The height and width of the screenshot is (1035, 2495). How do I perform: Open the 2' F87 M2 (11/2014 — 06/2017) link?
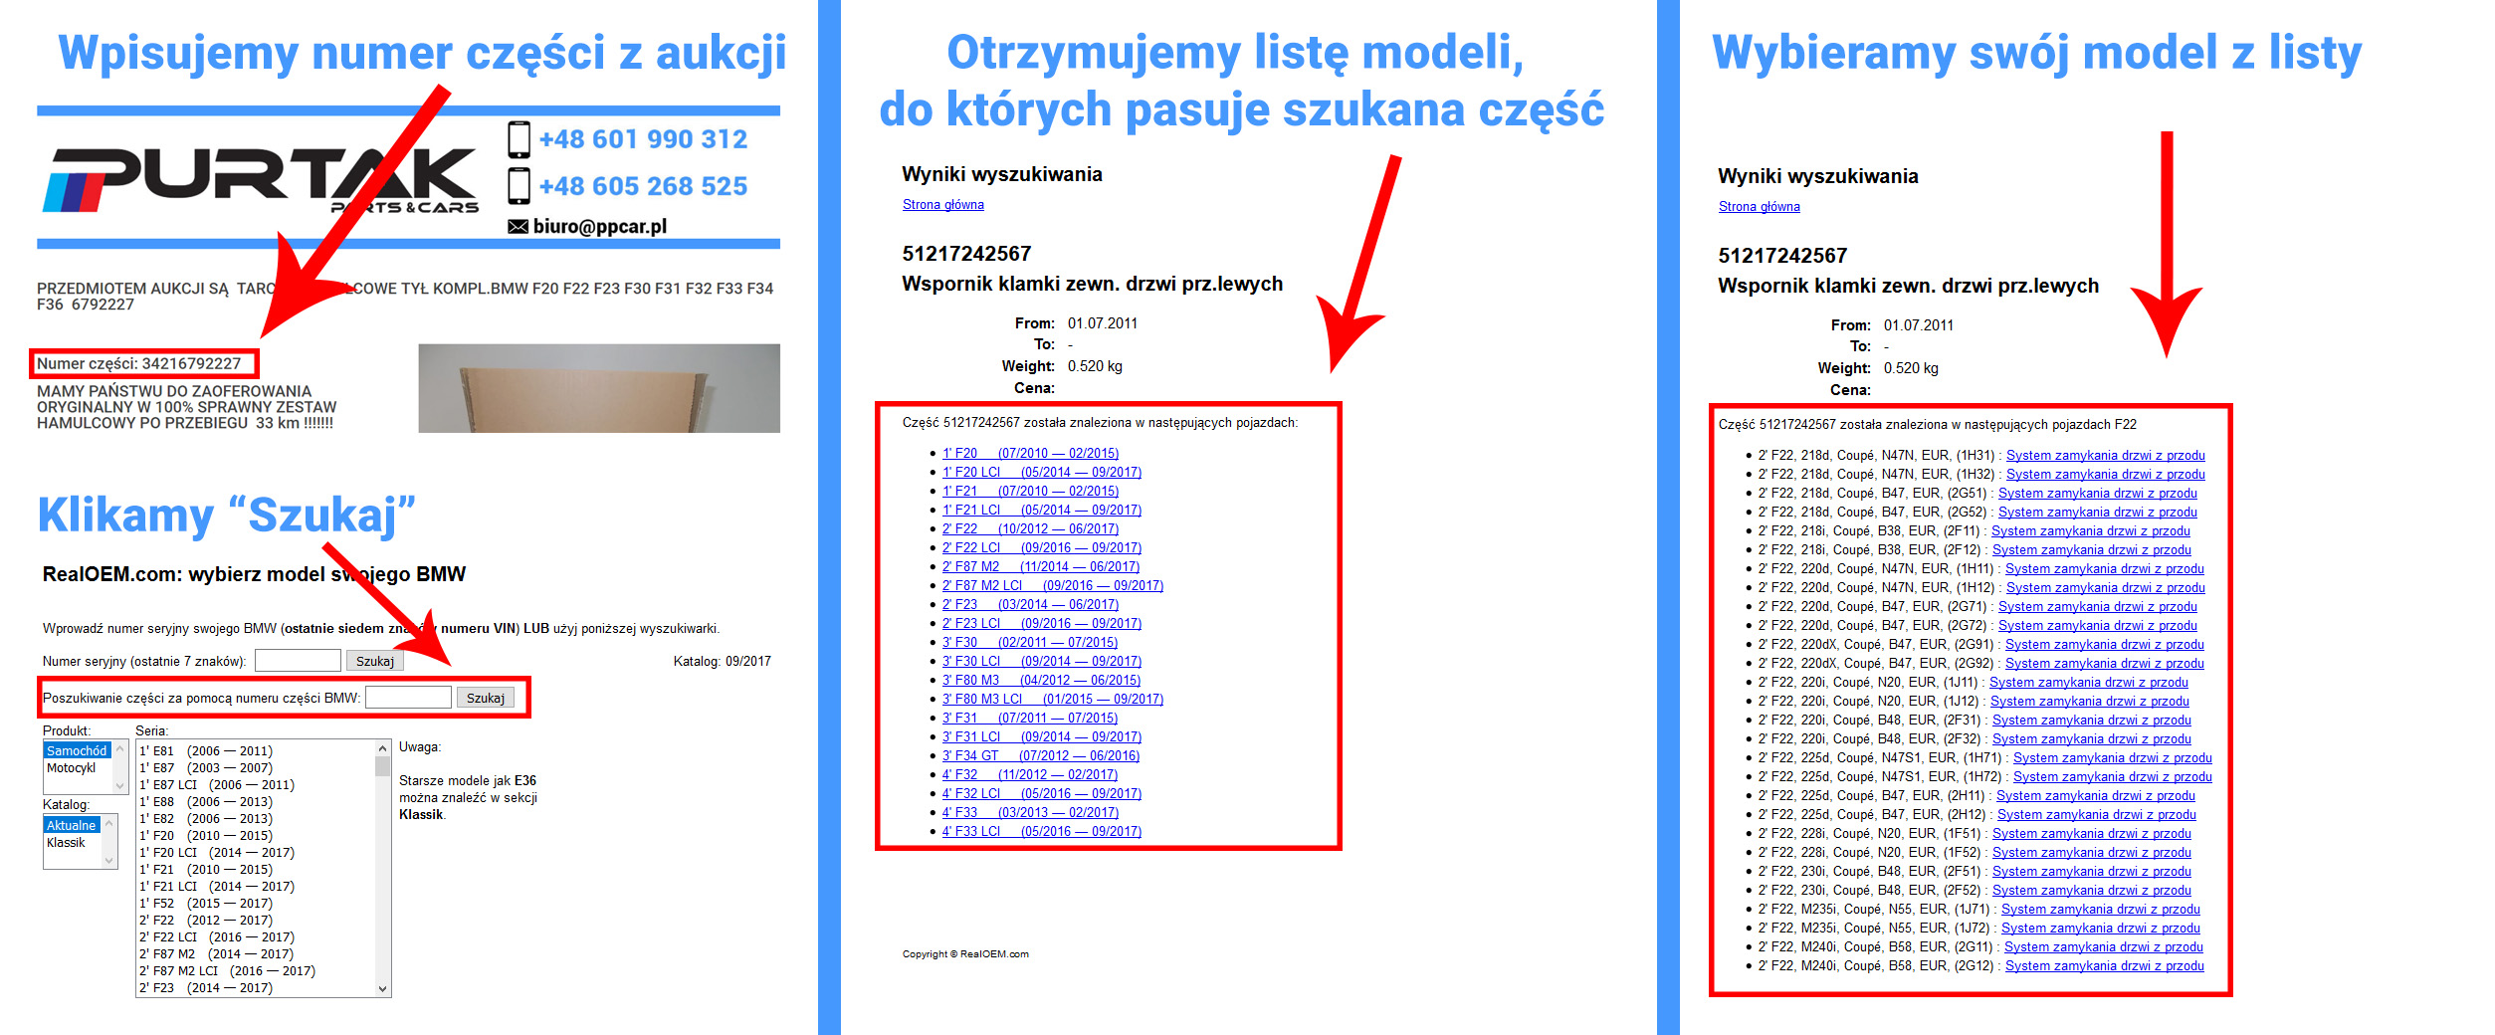1042,566
